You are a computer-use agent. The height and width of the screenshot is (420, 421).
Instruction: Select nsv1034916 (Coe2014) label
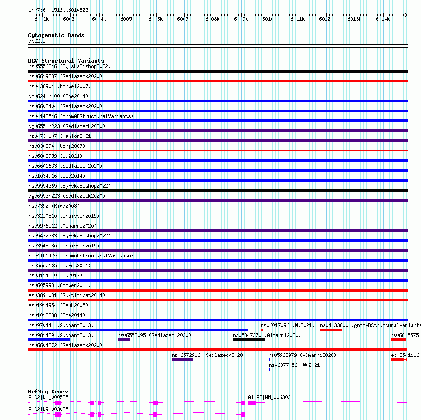(x=57, y=176)
